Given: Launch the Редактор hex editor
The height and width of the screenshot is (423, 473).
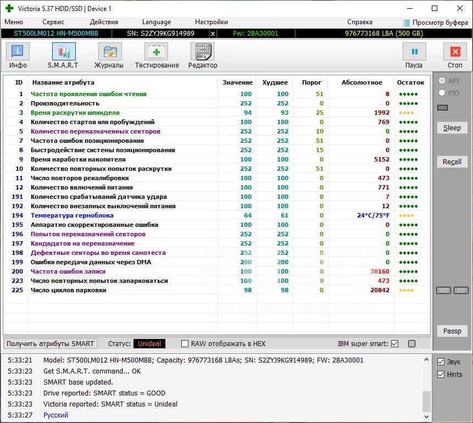Looking at the screenshot, I should pyautogui.click(x=203, y=55).
